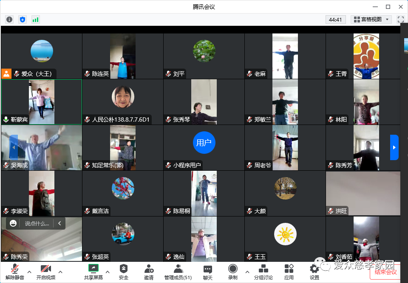
Task: Expand audio options arrow beside 解除静音
Action: (29, 272)
